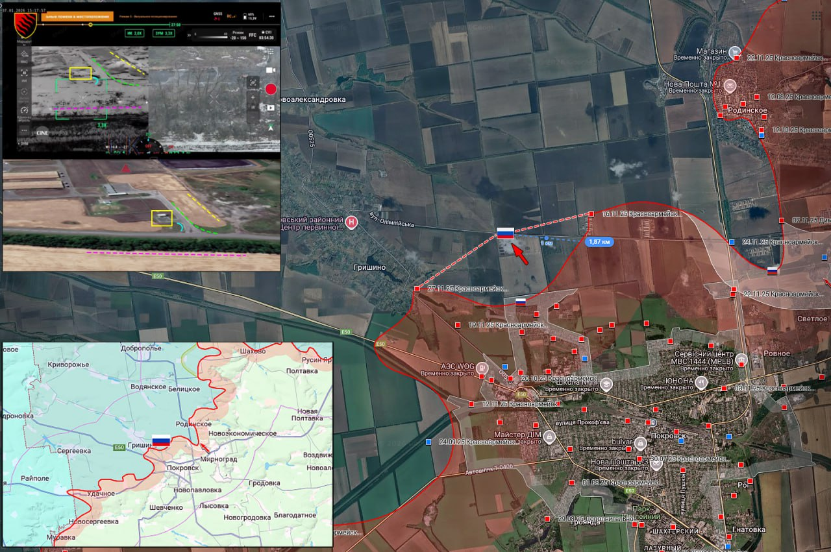This screenshot has width=831, height=552.
Task: Open the three-dot menu in drone top bar
Action: [x=271, y=16]
